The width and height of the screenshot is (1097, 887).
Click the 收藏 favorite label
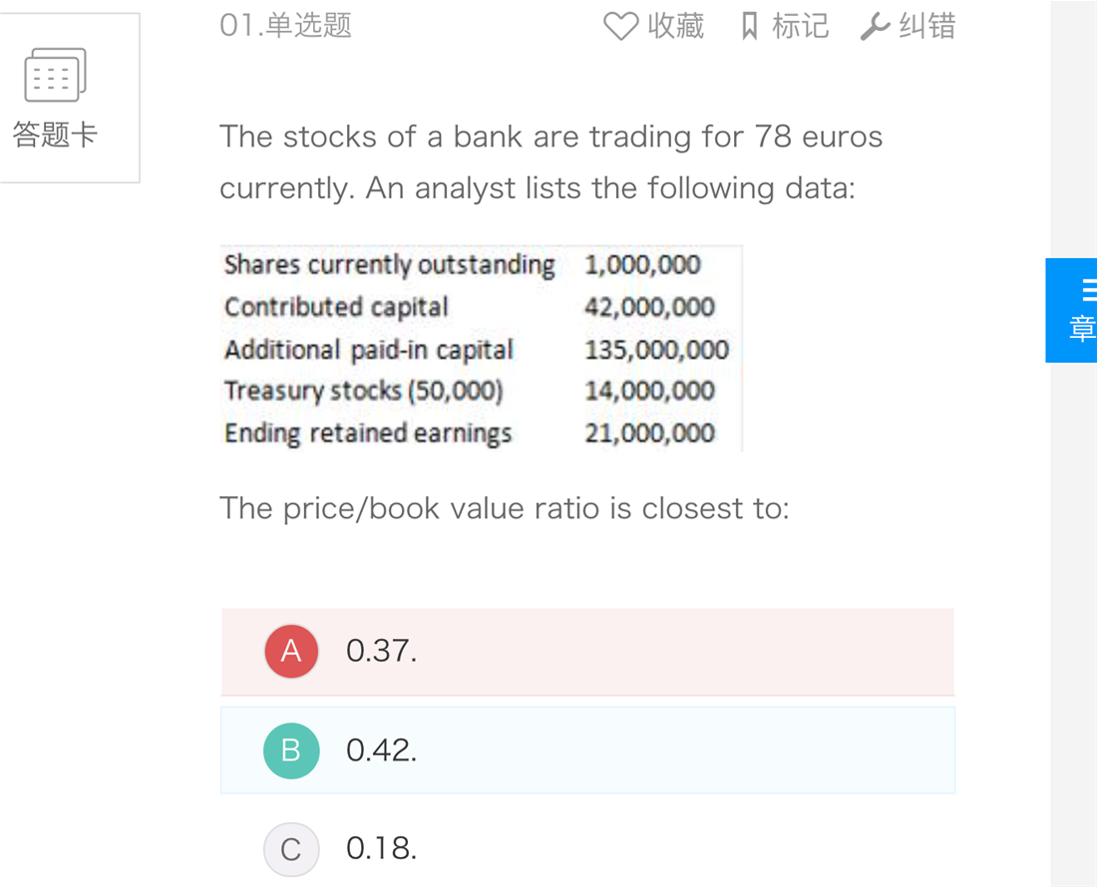pyautogui.click(x=675, y=27)
